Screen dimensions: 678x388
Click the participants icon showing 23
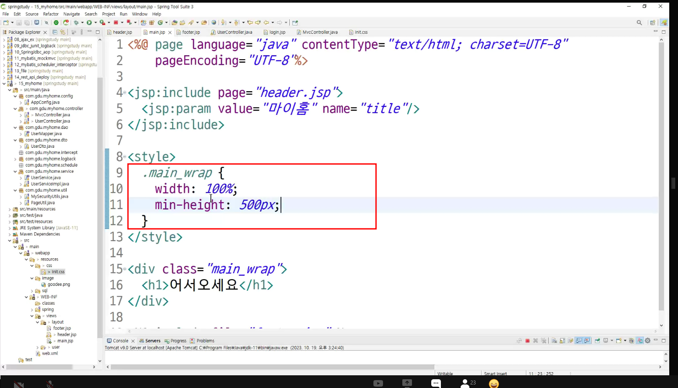click(x=468, y=383)
